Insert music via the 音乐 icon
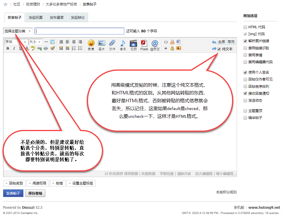The image size is (282, 218). click(123, 44)
